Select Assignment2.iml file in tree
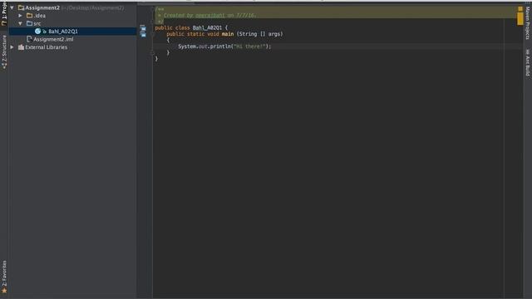Viewport: 532px width, 299px height. [x=53, y=39]
